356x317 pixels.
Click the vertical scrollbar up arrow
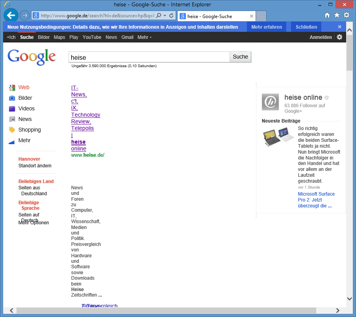(x=349, y=30)
